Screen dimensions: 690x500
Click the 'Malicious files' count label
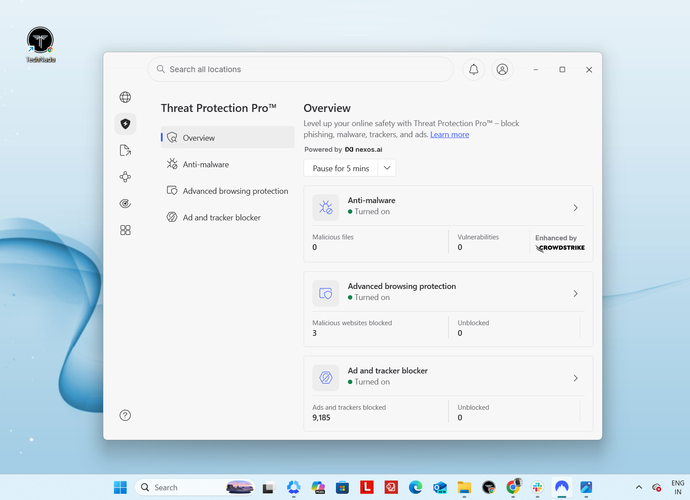333,237
